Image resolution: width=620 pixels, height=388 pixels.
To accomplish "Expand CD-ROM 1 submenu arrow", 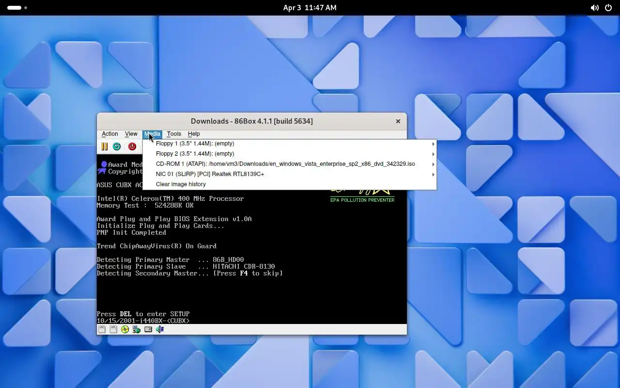I will (433, 164).
